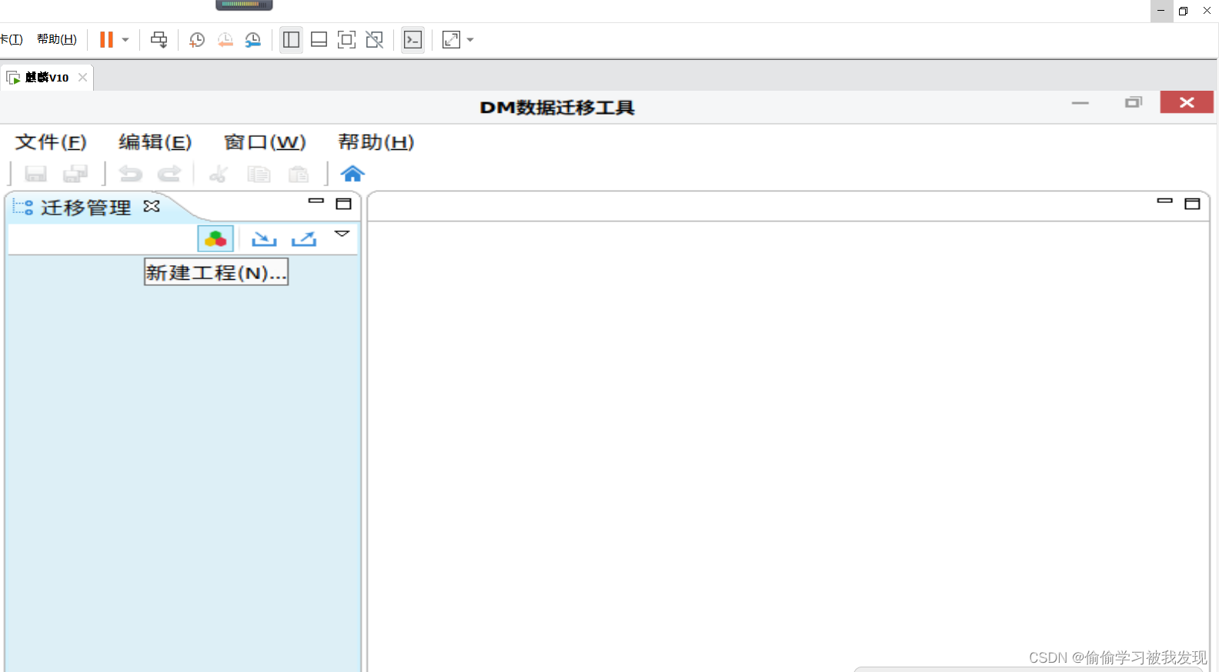Viewport: 1219px width, 672px height.
Task: Open the DM tool 帮助(H) menu
Action: click(x=376, y=142)
